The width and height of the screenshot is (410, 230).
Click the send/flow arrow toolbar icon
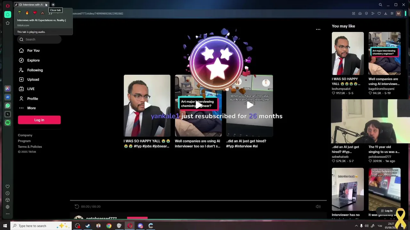click(x=373, y=13)
